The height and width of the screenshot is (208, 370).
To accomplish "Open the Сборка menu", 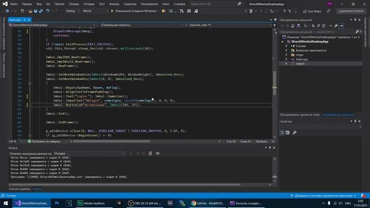I will click(73, 4).
